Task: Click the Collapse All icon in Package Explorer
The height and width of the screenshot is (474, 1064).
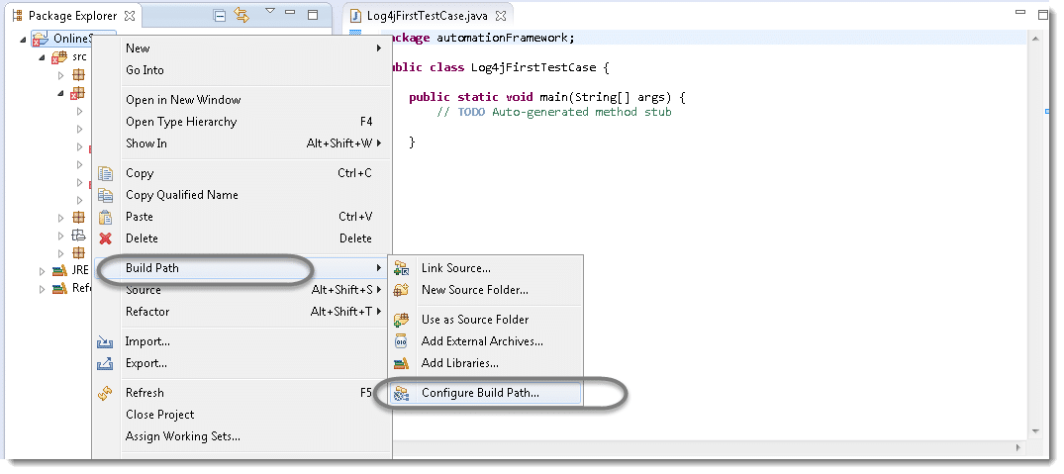Action: 220,16
